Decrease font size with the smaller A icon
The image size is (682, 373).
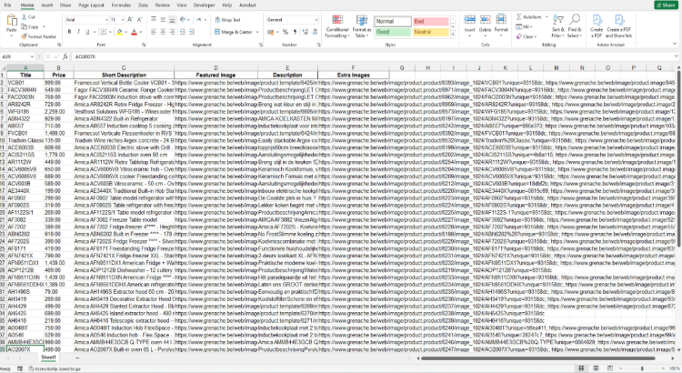point(140,20)
